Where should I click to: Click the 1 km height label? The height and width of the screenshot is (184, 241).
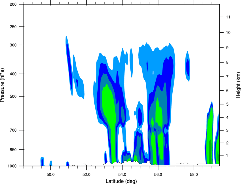227,155
